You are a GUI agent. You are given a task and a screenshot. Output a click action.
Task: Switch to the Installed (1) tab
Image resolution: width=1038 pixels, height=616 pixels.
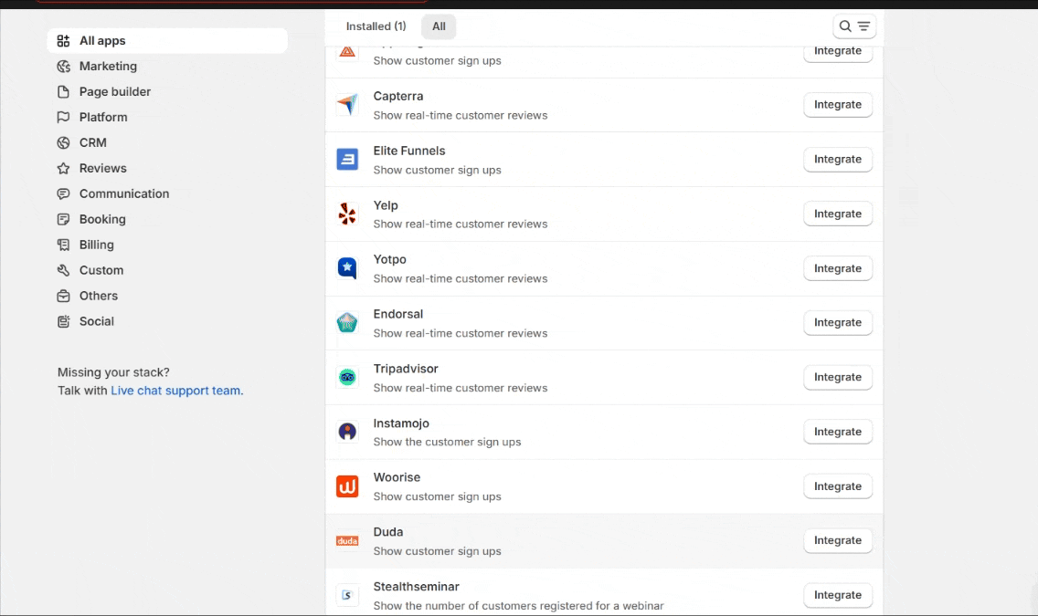click(x=376, y=26)
